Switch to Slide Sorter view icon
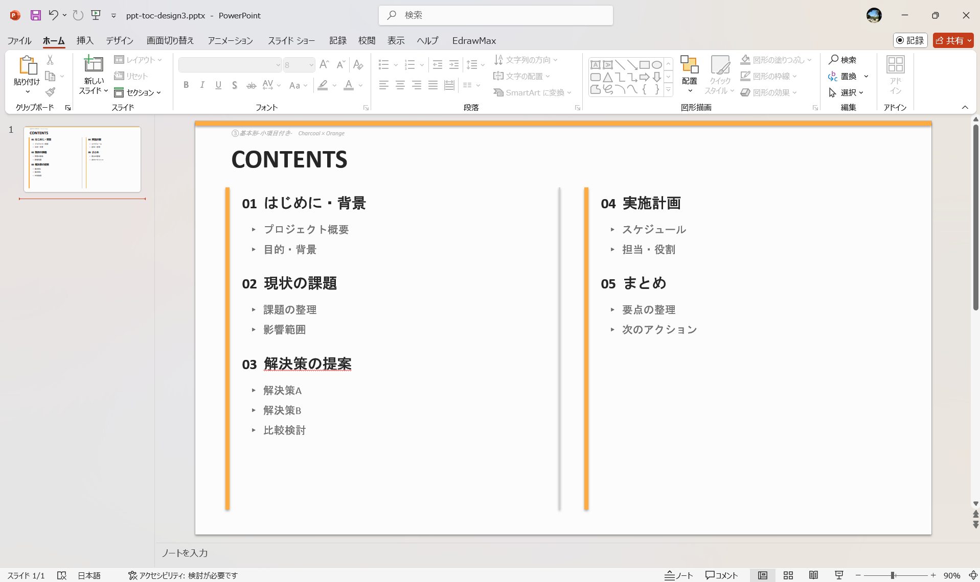Viewport: 980px width, 582px height. tap(788, 575)
